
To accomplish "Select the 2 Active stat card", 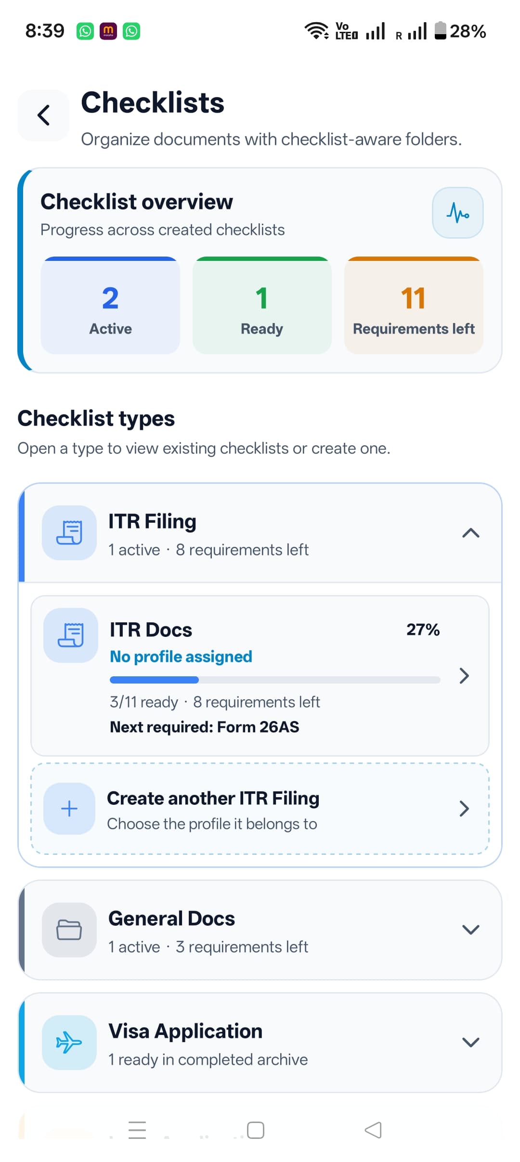I will pyautogui.click(x=110, y=306).
